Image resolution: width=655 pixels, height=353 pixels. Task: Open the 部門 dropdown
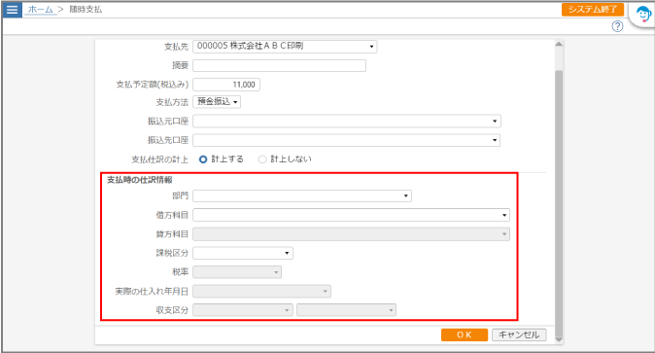302,195
